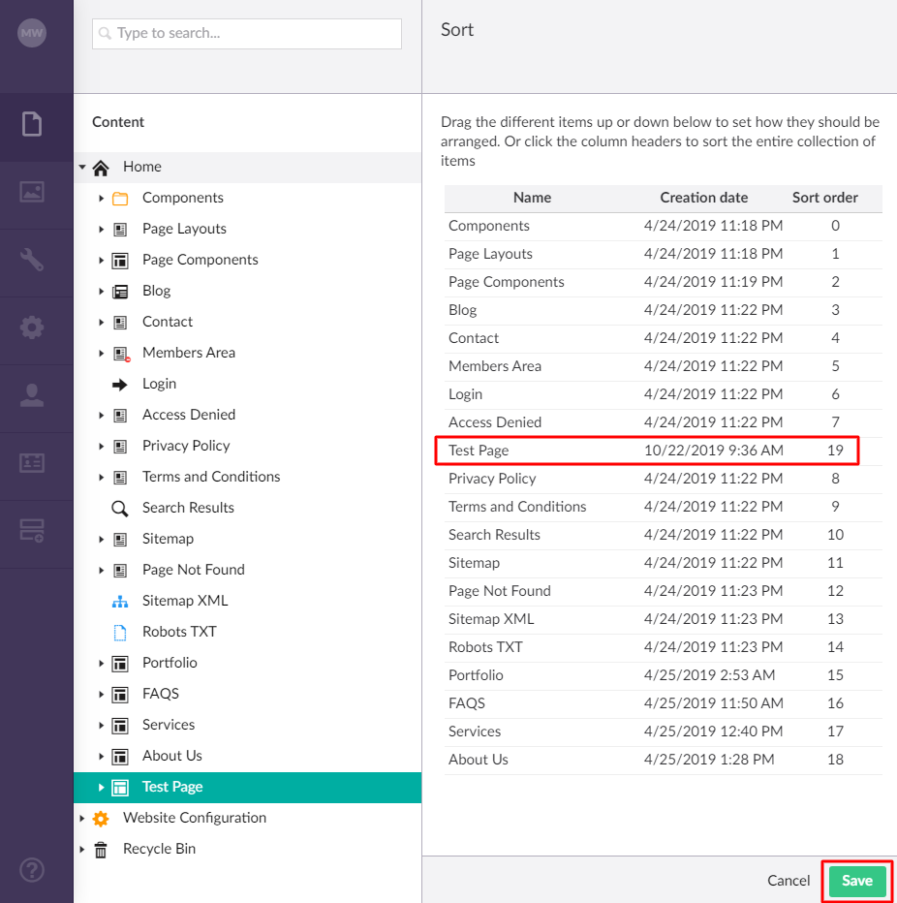Click the 4/25/2019 1:28 PM date cell

(x=709, y=760)
